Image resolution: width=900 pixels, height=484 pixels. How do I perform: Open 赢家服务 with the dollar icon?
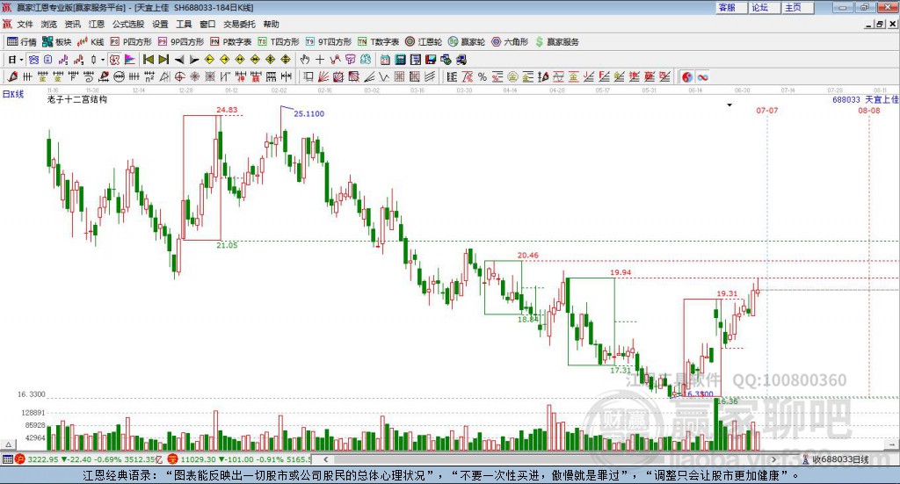(x=556, y=42)
